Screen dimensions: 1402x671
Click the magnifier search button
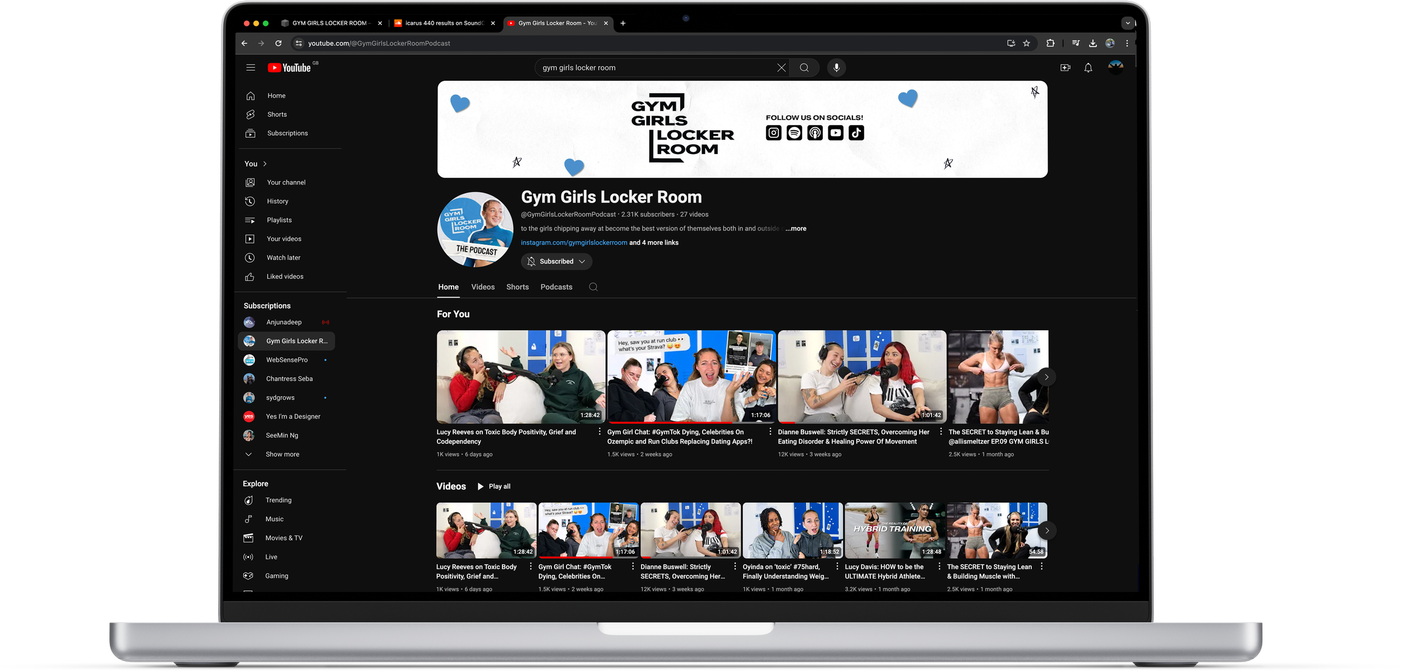(x=804, y=68)
